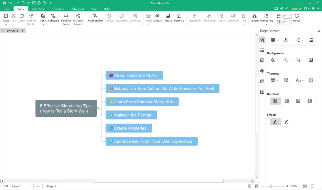This screenshot has height=190, width=322.
Task: Collapse branches using the central topic's minus toggle
Action: [98, 108]
